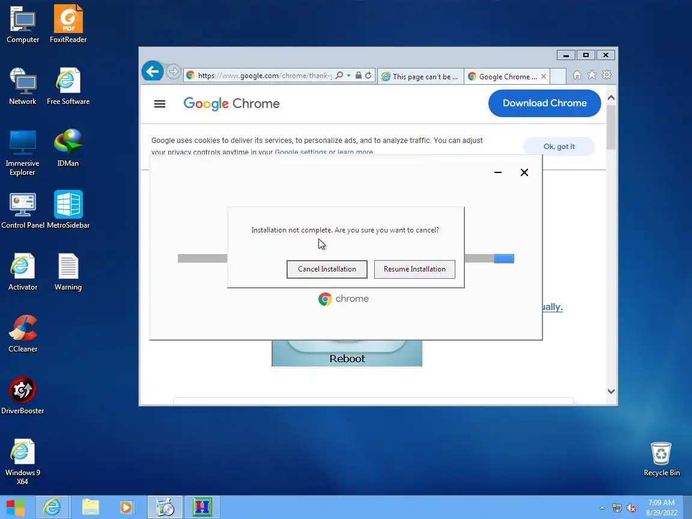Close the Google Chrome tab
The width and height of the screenshot is (692, 519).
point(544,76)
